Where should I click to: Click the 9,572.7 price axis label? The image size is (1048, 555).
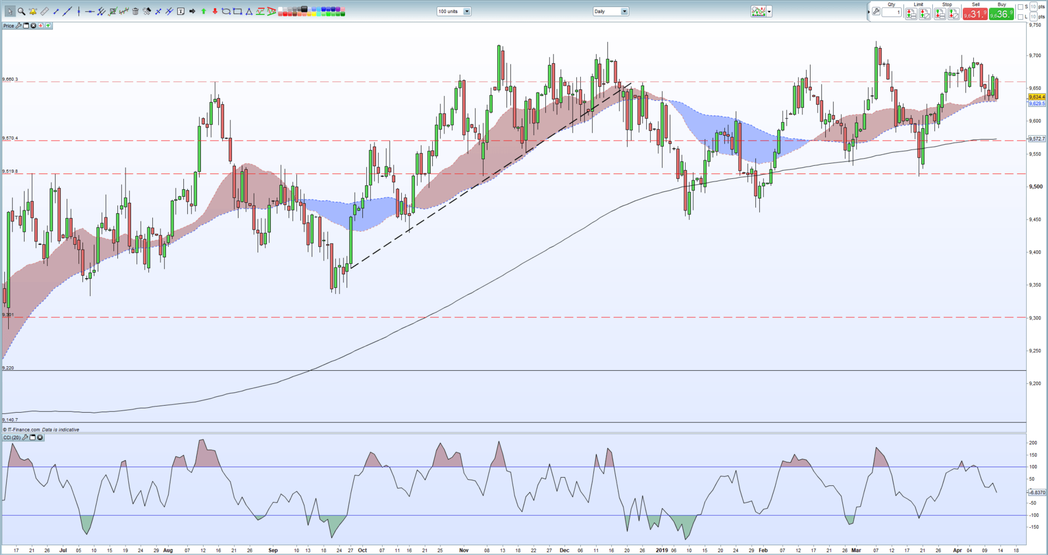tap(1037, 139)
